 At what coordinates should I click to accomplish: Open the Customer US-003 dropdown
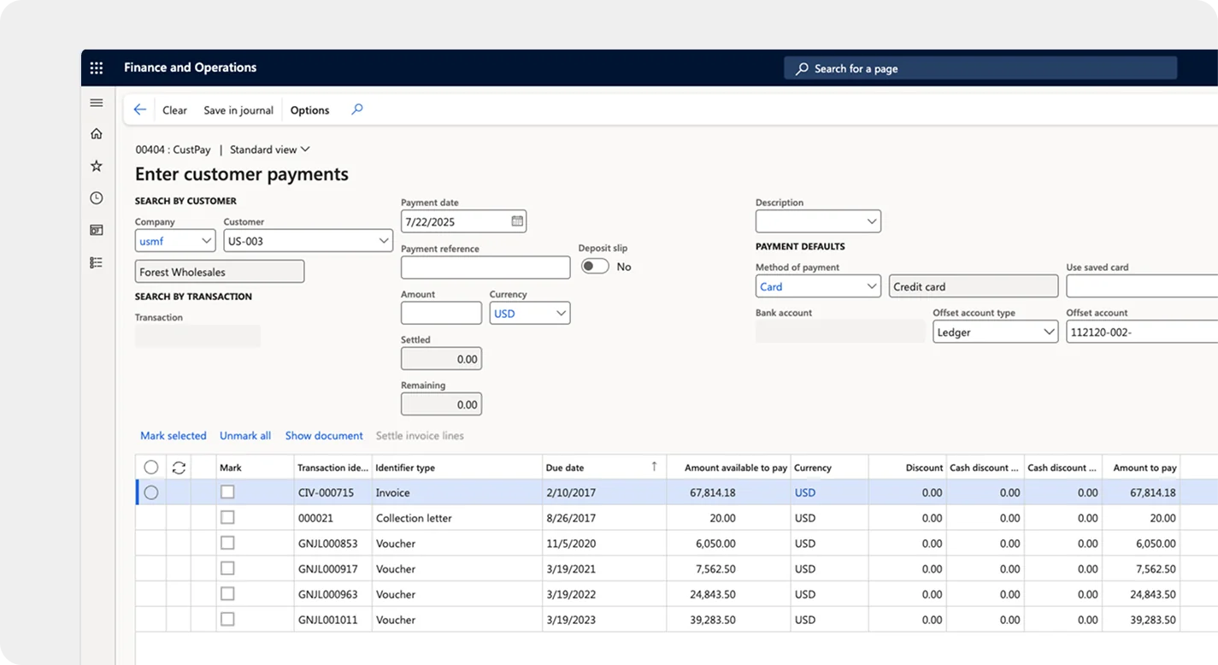384,241
